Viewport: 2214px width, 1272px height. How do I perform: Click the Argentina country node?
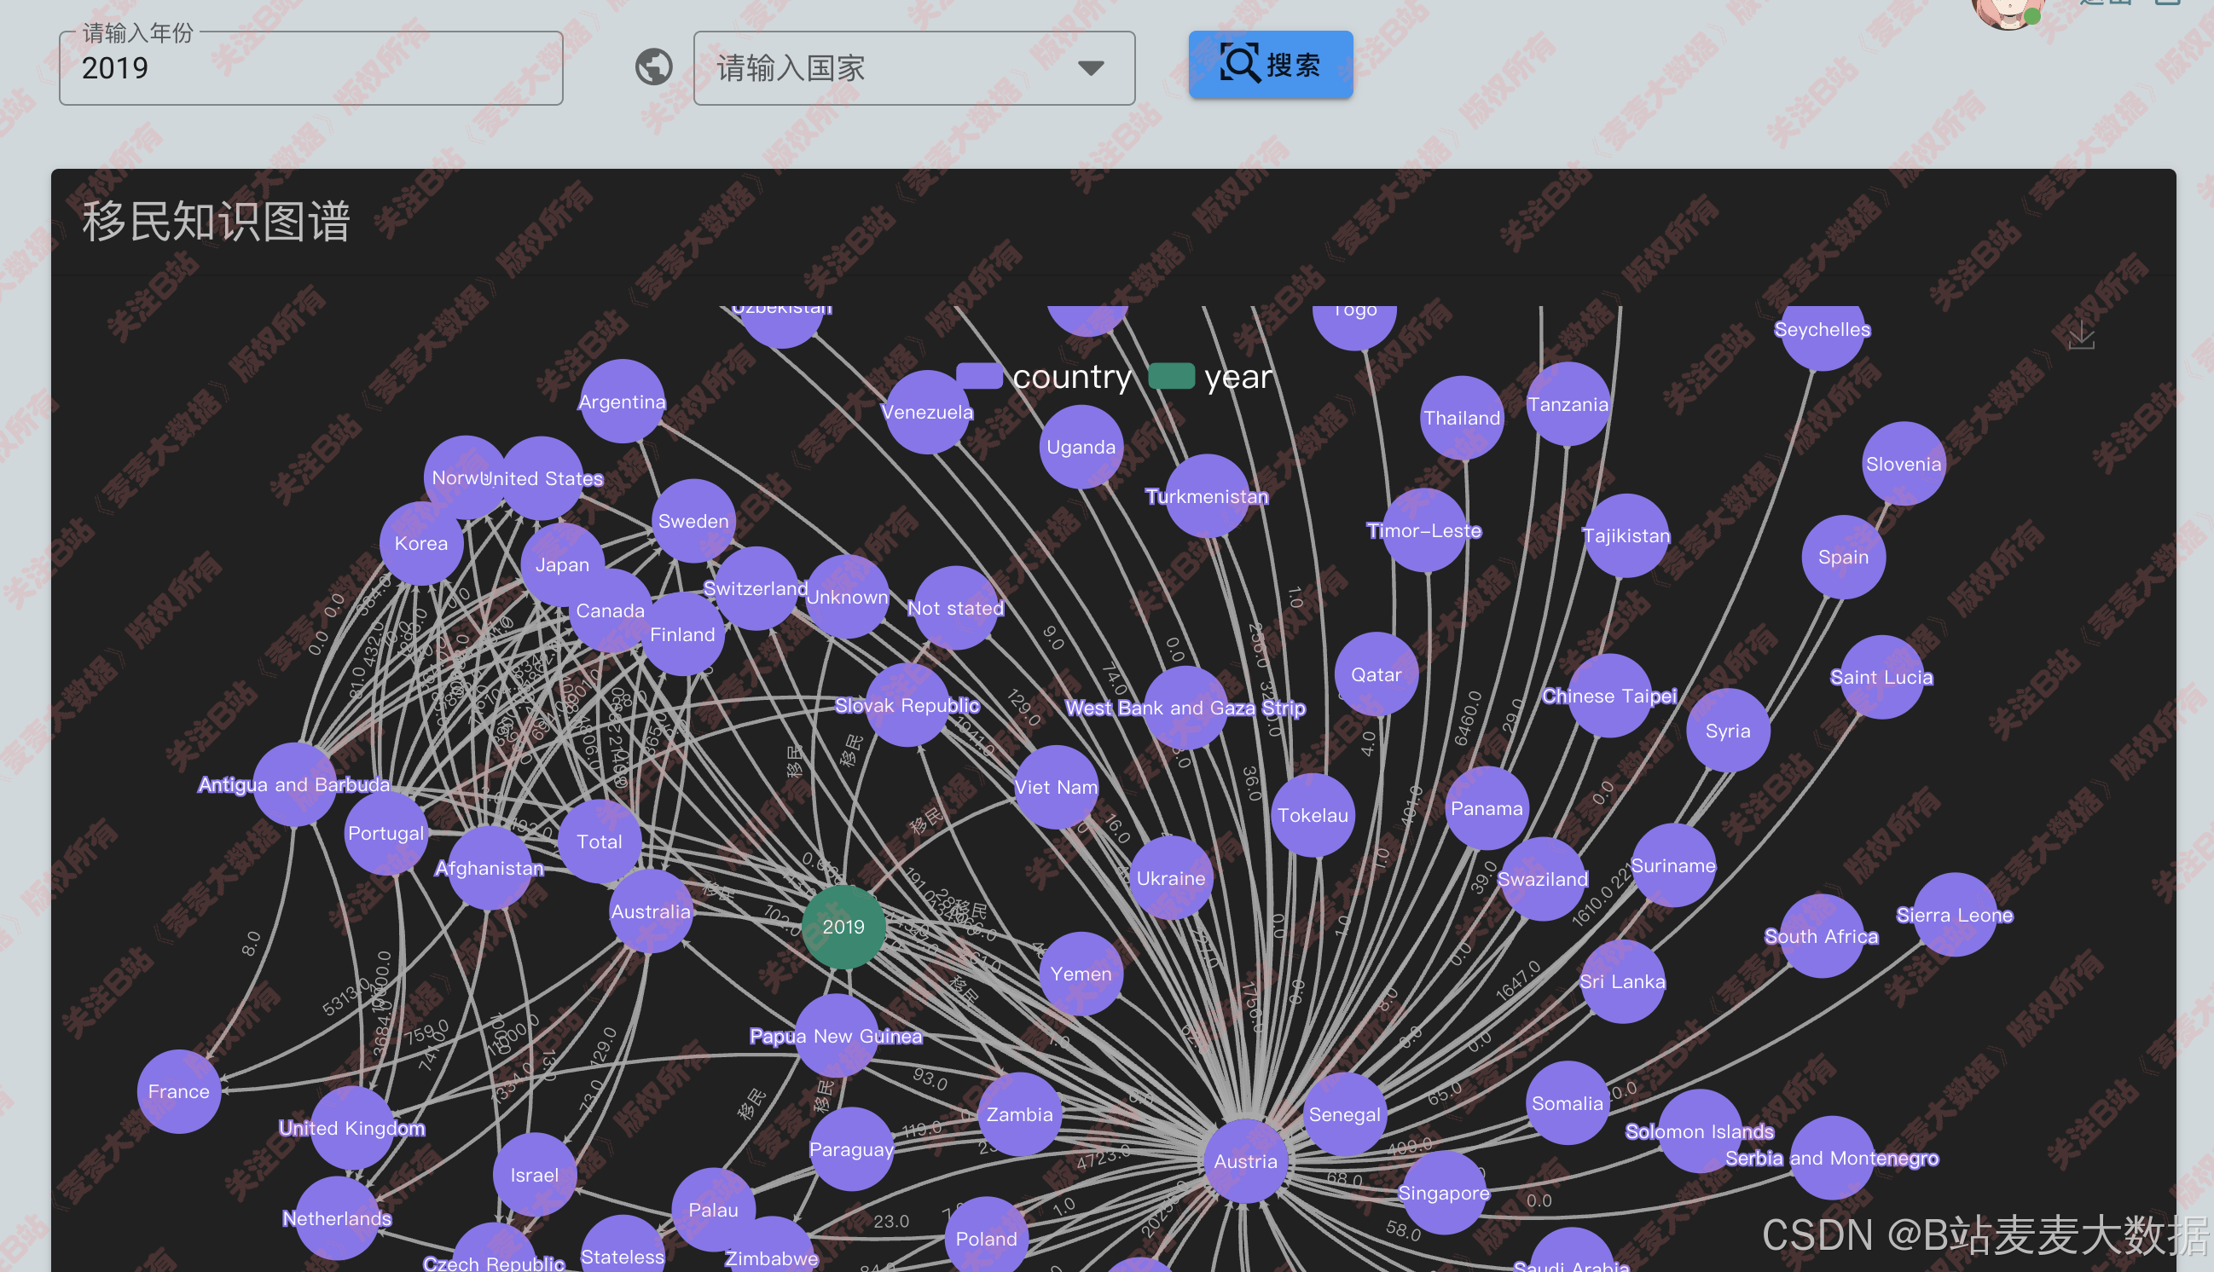(622, 401)
